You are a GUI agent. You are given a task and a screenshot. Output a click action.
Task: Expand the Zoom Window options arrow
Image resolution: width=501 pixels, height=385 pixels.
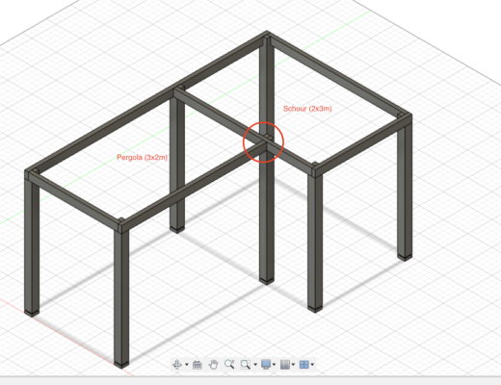coord(255,365)
